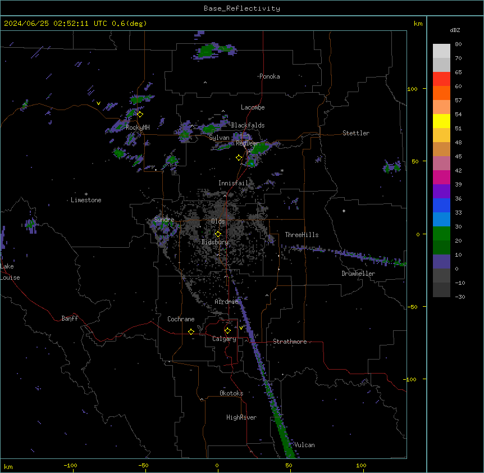Click the ThreeHills town label

(x=302, y=235)
